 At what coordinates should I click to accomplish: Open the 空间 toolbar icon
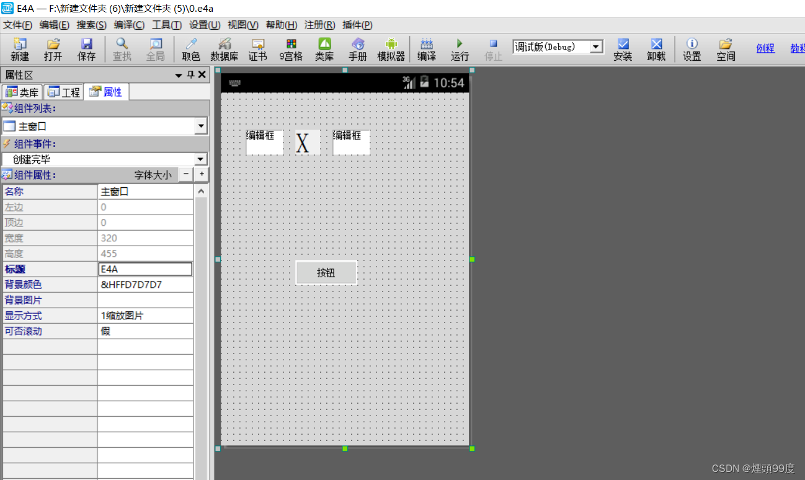coord(726,50)
